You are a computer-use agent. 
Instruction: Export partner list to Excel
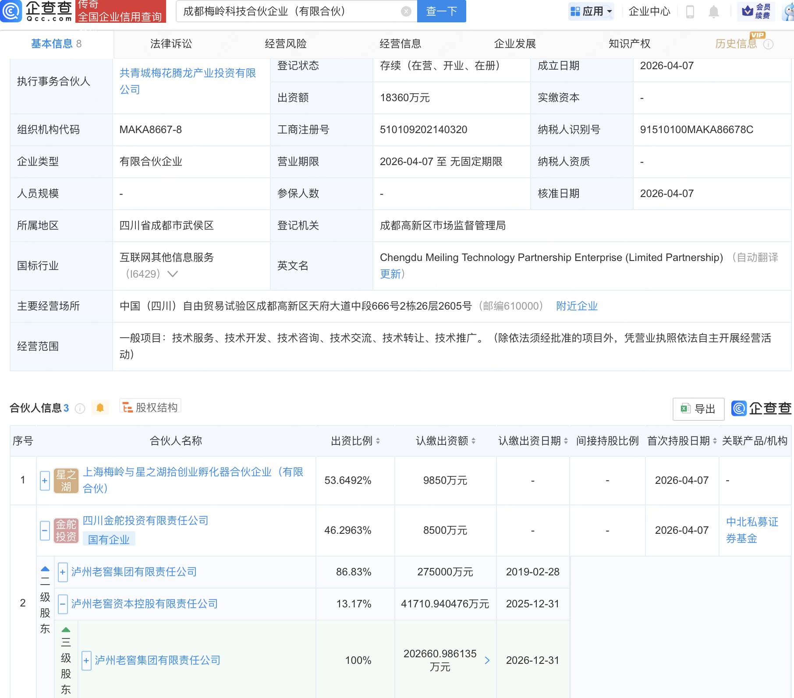click(698, 409)
